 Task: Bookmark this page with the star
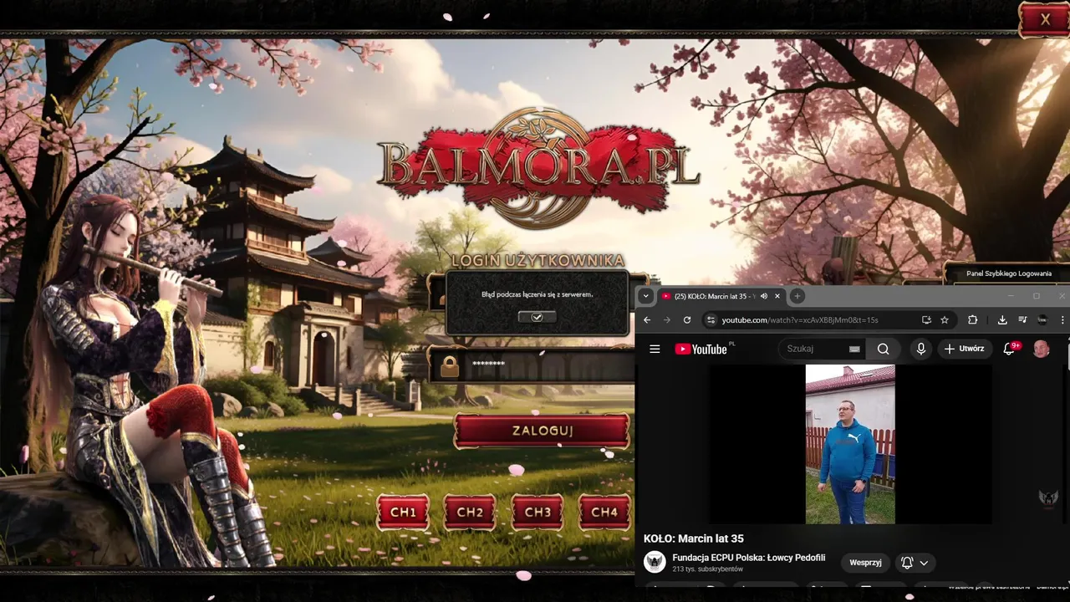tap(945, 319)
